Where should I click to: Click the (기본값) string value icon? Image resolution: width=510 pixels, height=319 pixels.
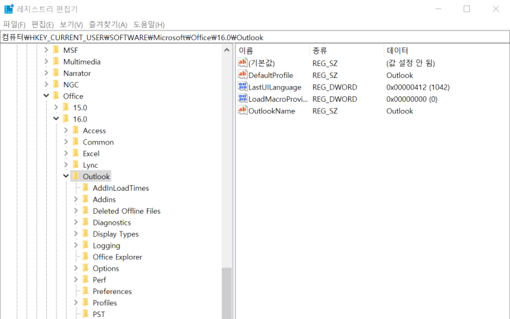[x=242, y=62]
